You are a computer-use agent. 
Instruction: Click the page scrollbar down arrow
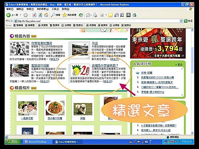[x=192, y=133]
